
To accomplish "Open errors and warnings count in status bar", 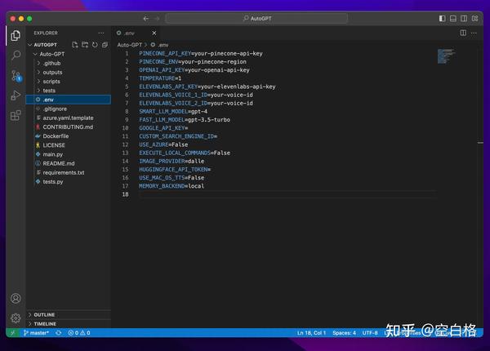I will coord(79,333).
